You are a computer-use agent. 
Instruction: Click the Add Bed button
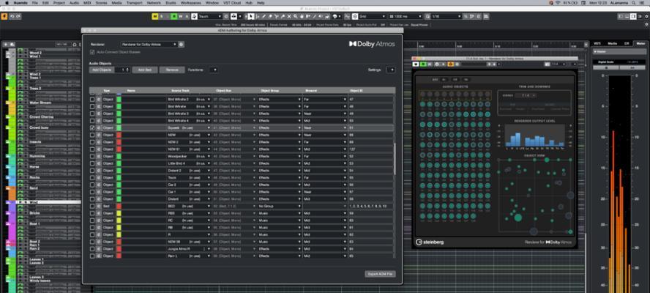click(145, 70)
